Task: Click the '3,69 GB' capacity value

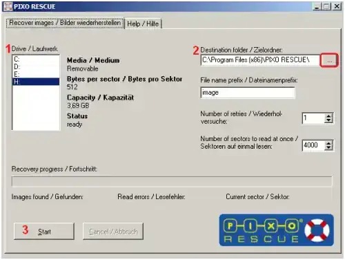Action: pyautogui.click(x=78, y=106)
